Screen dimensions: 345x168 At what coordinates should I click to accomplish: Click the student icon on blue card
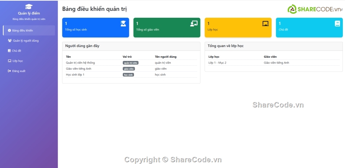(x=123, y=24)
